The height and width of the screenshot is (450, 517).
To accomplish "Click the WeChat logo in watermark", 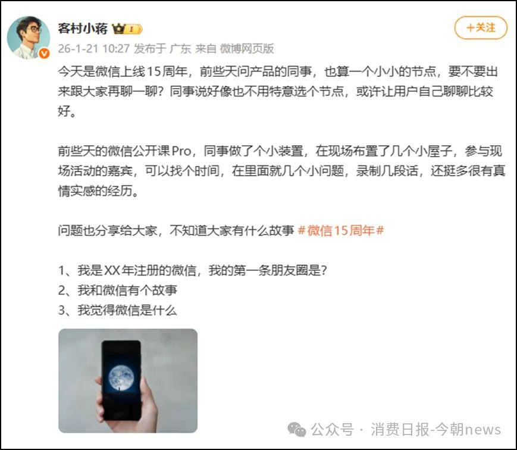I will tap(296, 429).
